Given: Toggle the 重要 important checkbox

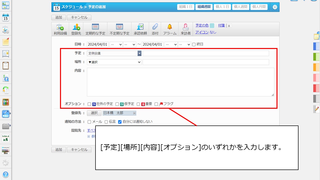Looking at the screenshot, I should click(x=138, y=104).
